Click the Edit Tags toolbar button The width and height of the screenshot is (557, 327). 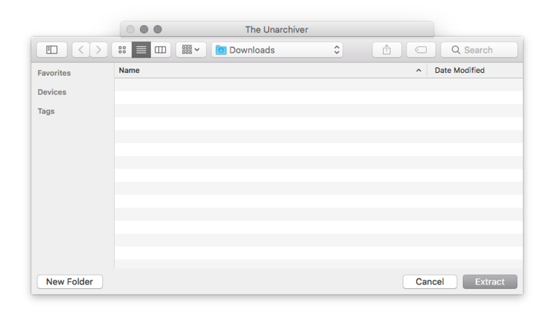[x=421, y=50]
